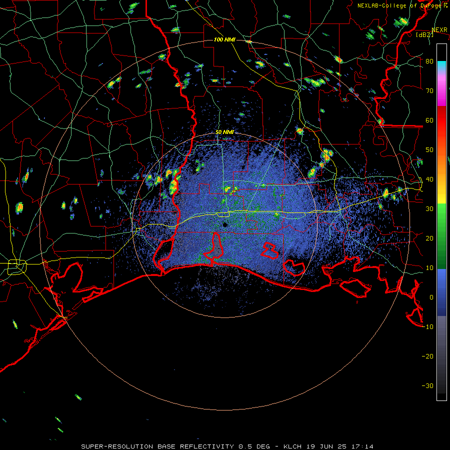Click the 50 value on dBZ scale
The height and width of the screenshot is (450, 450).
429,150
